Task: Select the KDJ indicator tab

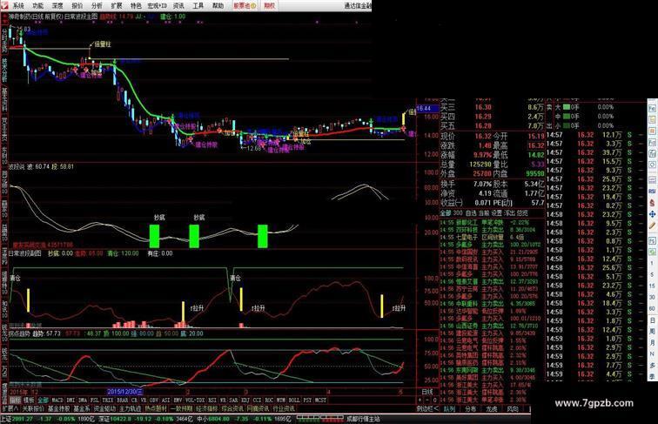Action: [245, 400]
